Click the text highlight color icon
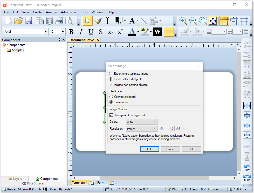254x193 pixels. [145, 32]
